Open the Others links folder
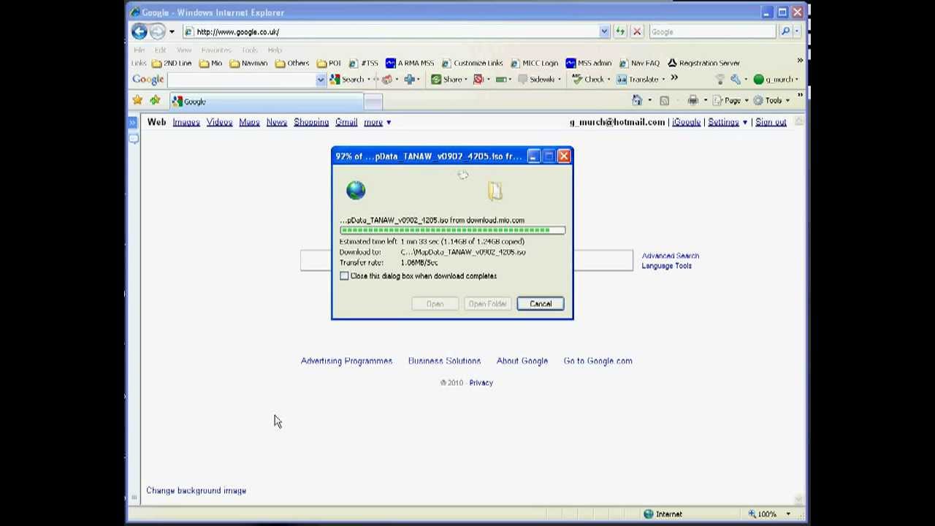Image resolution: width=935 pixels, height=526 pixels. 292,63
